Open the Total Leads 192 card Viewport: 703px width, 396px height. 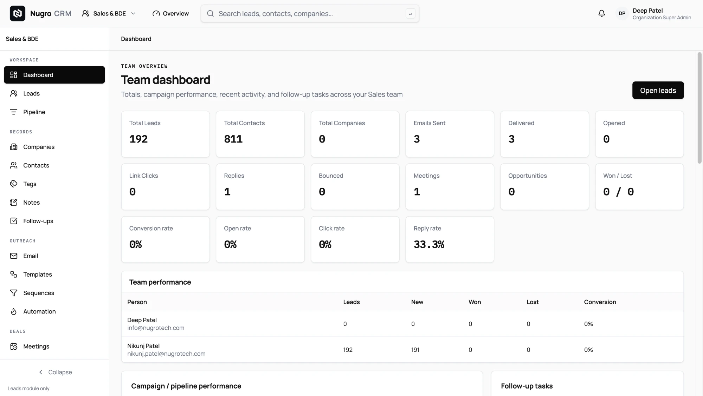(x=166, y=134)
